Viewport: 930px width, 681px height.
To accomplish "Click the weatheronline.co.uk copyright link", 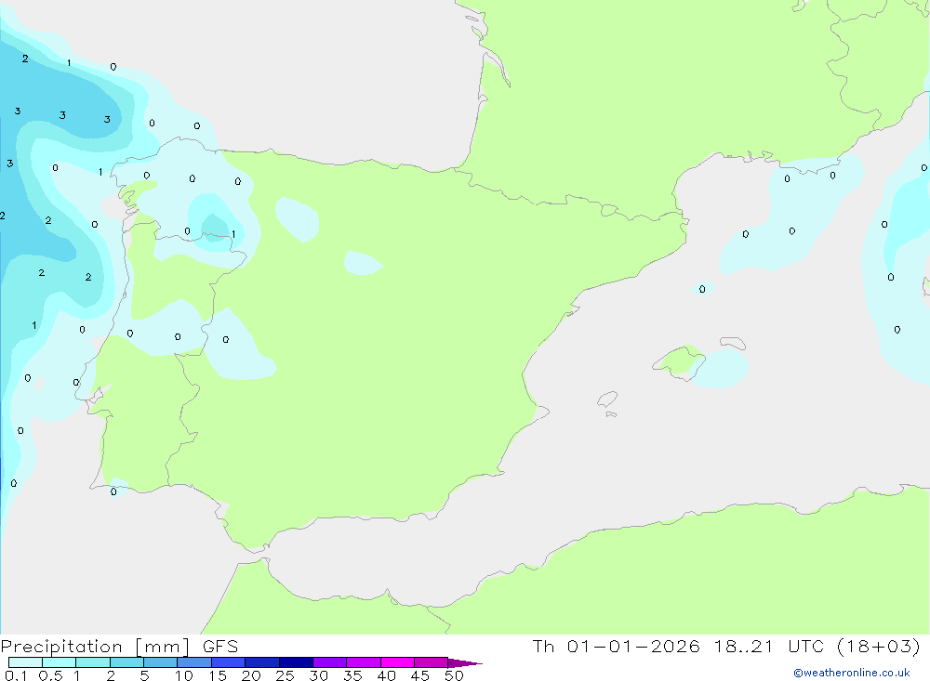I will point(851,673).
